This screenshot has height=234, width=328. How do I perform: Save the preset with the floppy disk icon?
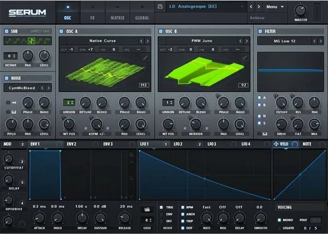(x=160, y=7)
